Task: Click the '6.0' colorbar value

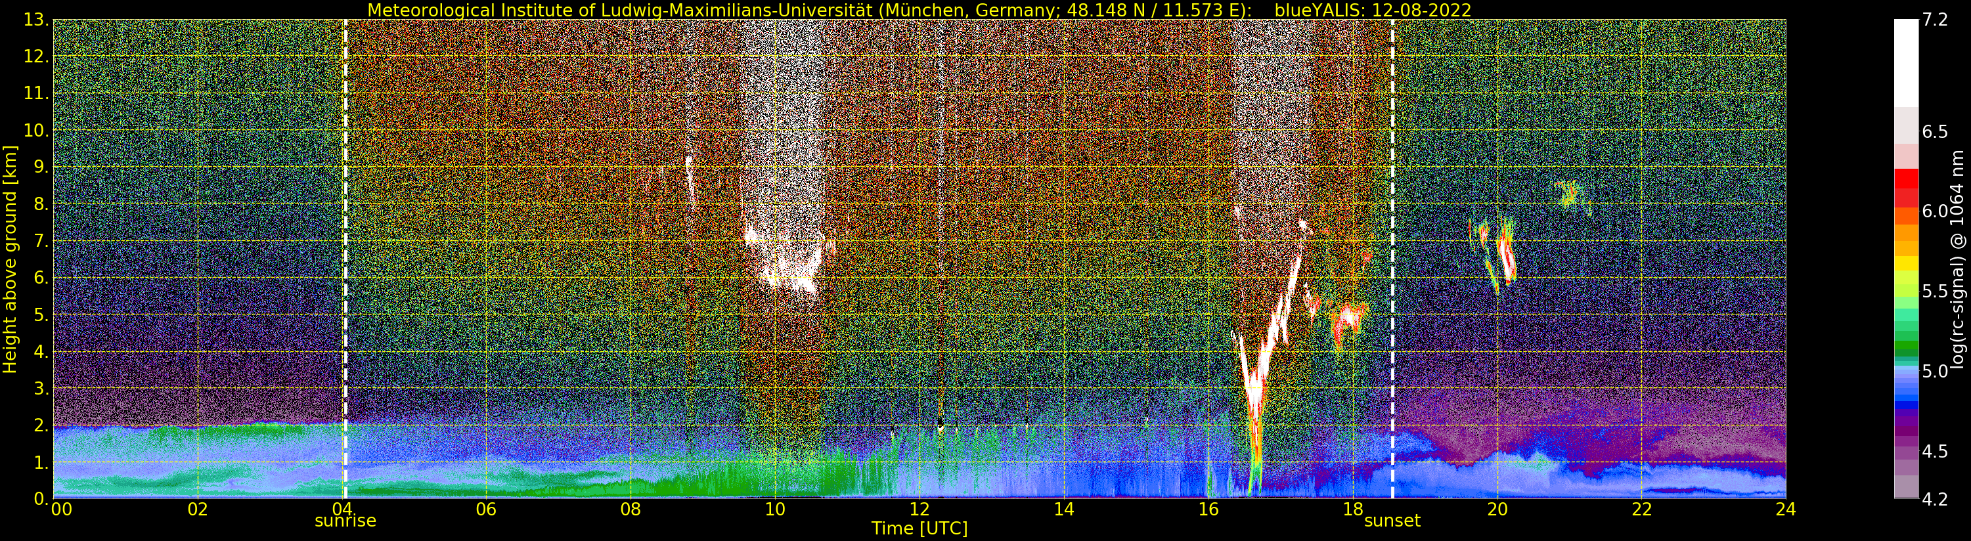Action: click(1934, 211)
